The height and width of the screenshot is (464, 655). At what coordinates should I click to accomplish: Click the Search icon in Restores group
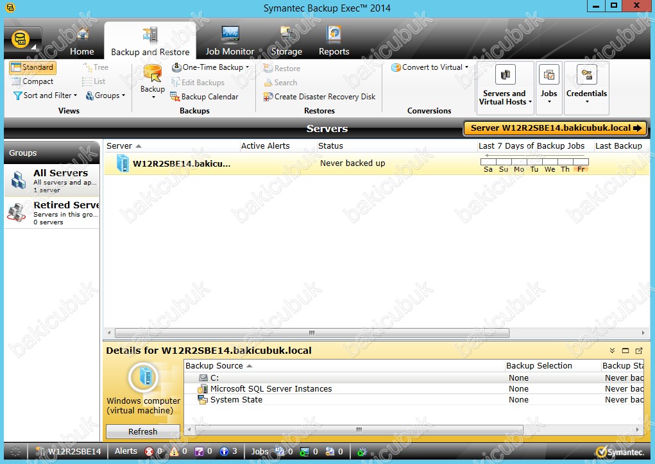(268, 83)
